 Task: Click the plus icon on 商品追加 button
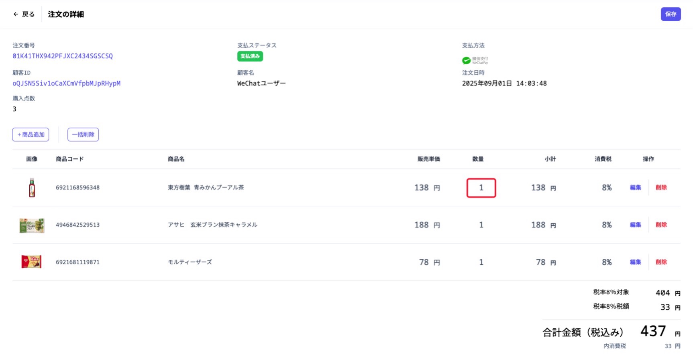(18, 135)
